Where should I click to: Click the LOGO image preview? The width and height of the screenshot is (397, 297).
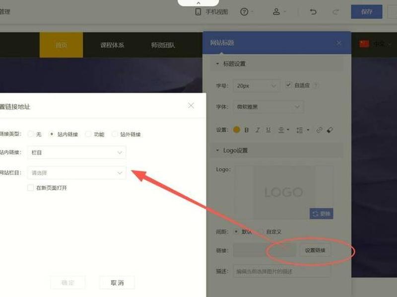283,192
